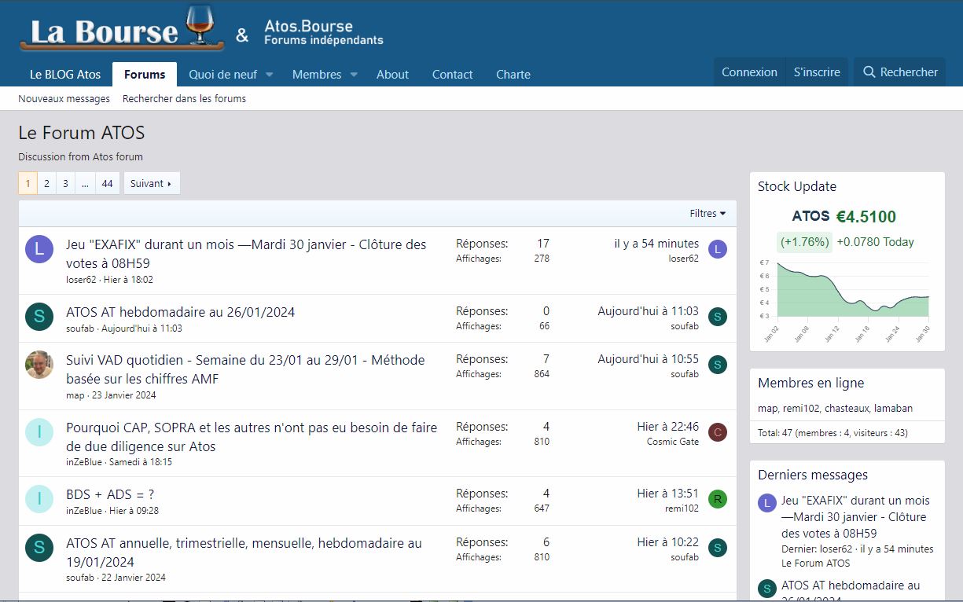The width and height of the screenshot is (963, 602).
Task: Open the About page
Action: pos(392,75)
